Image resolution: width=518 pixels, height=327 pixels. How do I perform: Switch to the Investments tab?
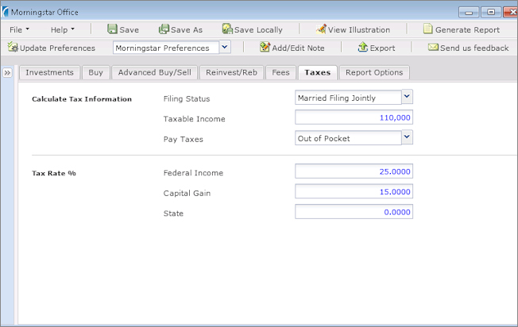click(x=49, y=72)
